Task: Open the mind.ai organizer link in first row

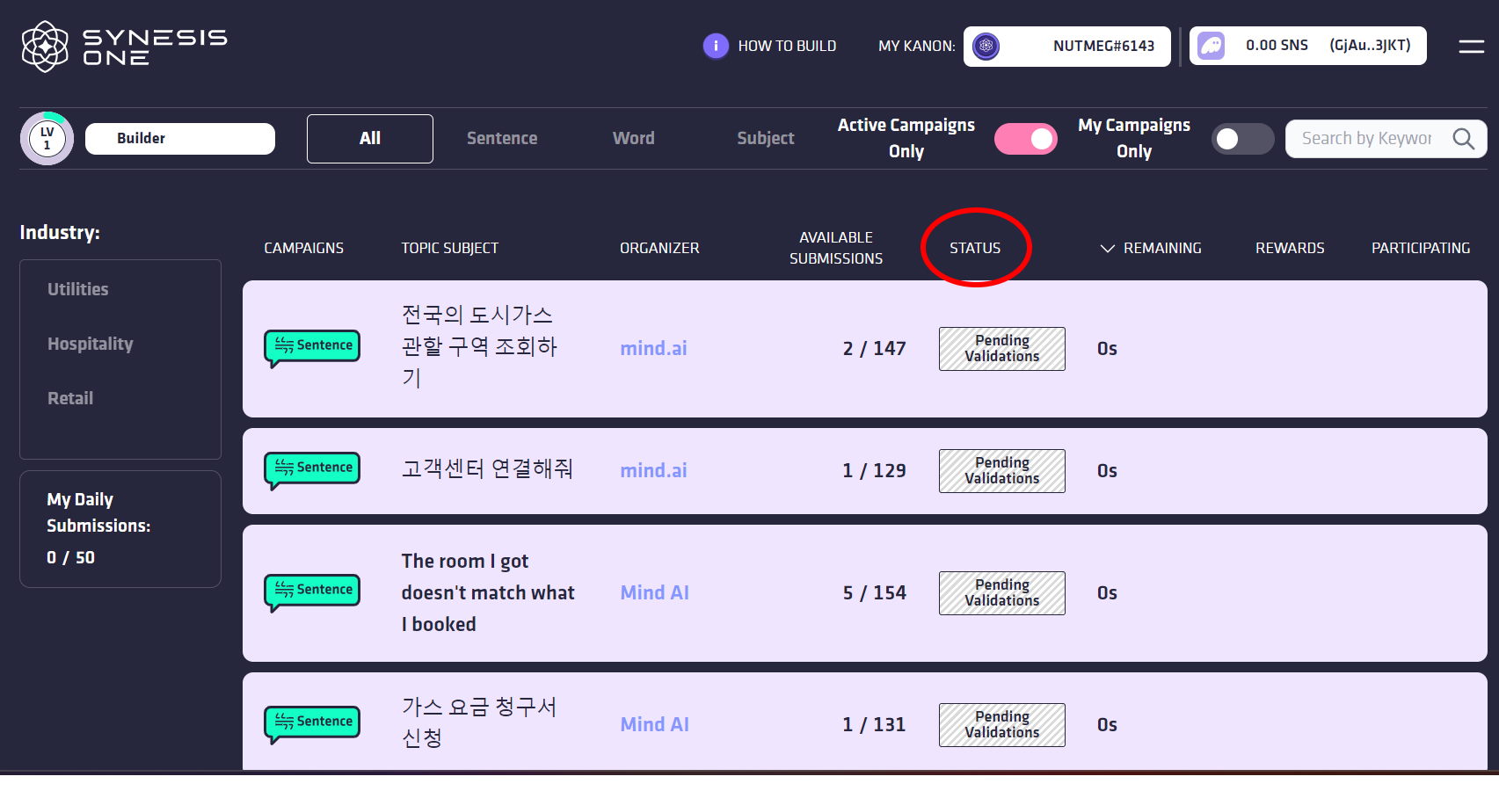Action: pyautogui.click(x=653, y=349)
